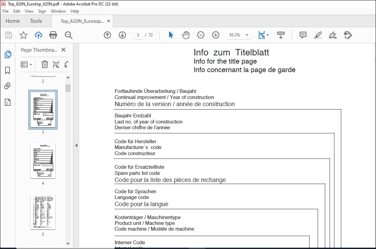Open the document Layers panel icon

[7, 102]
